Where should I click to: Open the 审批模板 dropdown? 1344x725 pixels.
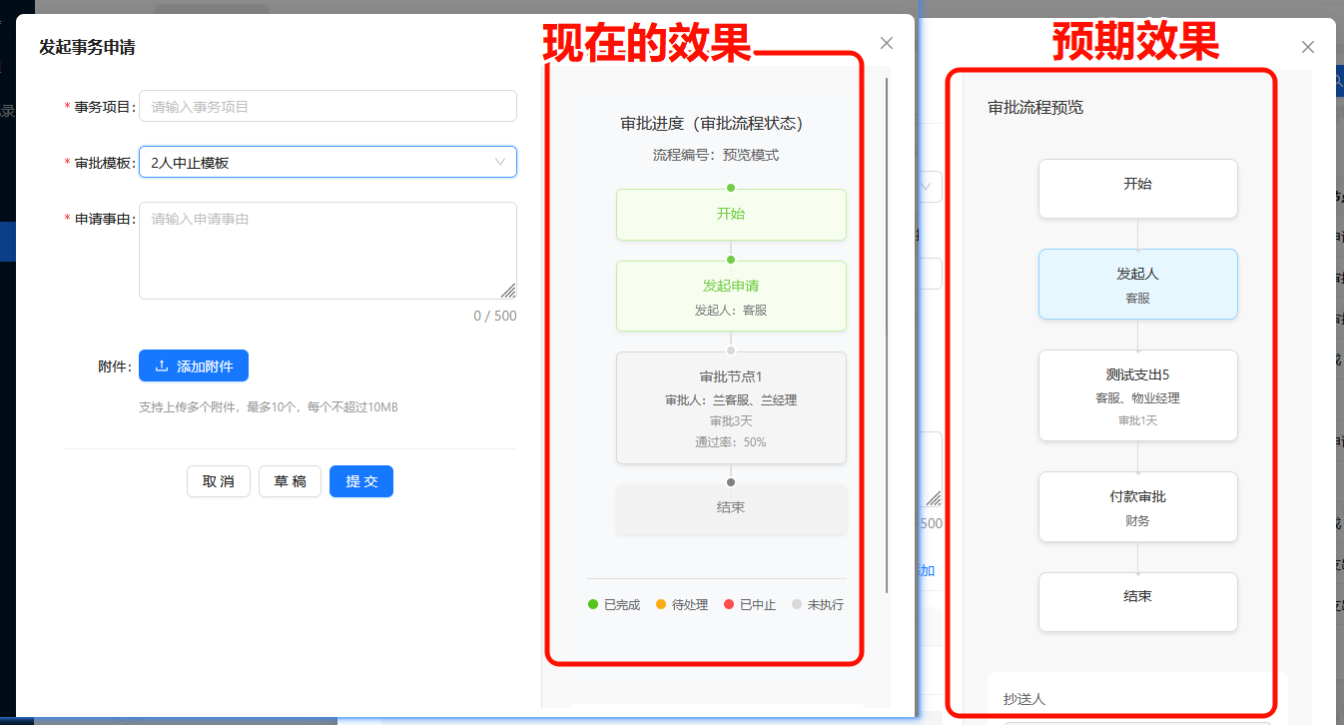point(328,162)
